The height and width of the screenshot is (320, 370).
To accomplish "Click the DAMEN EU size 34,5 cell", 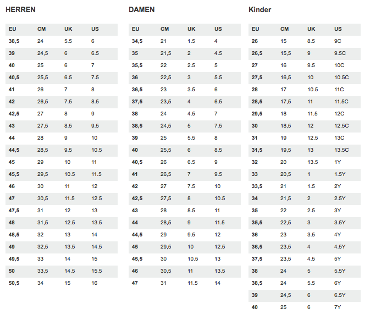I will [x=137, y=41].
